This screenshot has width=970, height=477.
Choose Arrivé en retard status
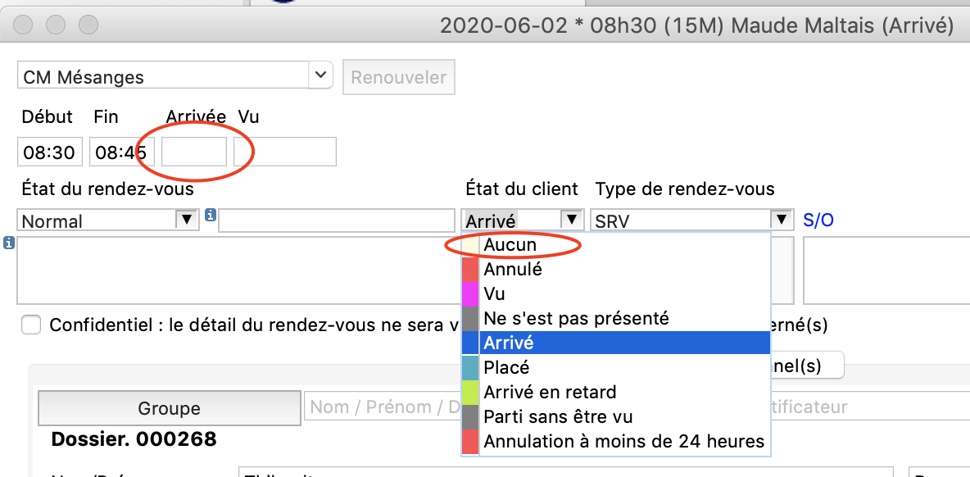(550, 392)
